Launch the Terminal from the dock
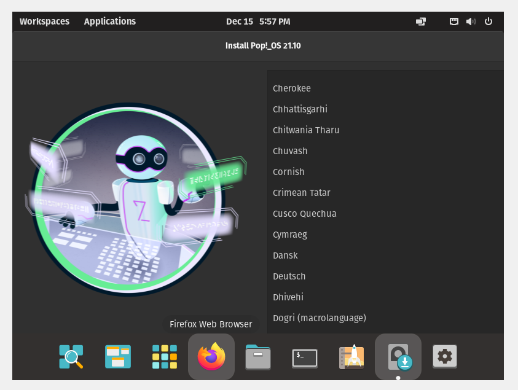The width and height of the screenshot is (518, 390). [x=305, y=358]
